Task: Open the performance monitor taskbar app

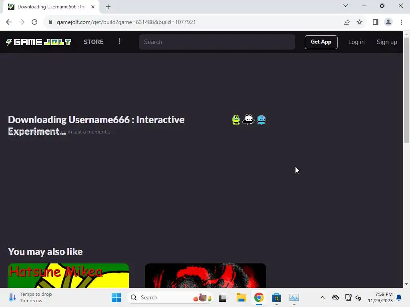Action: (x=294, y=297)
